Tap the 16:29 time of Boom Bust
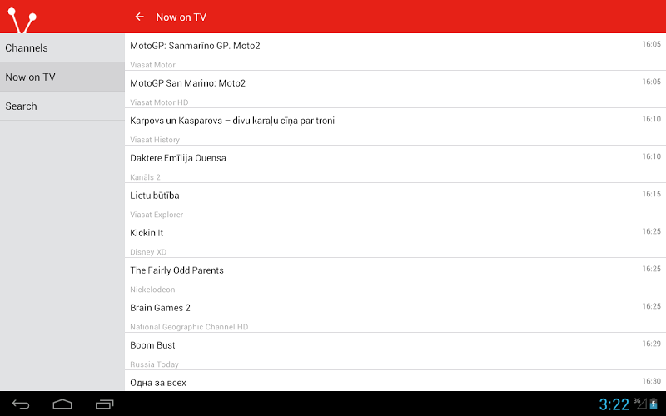This screenshot has width=666, height=416. [x=651, y=344]
